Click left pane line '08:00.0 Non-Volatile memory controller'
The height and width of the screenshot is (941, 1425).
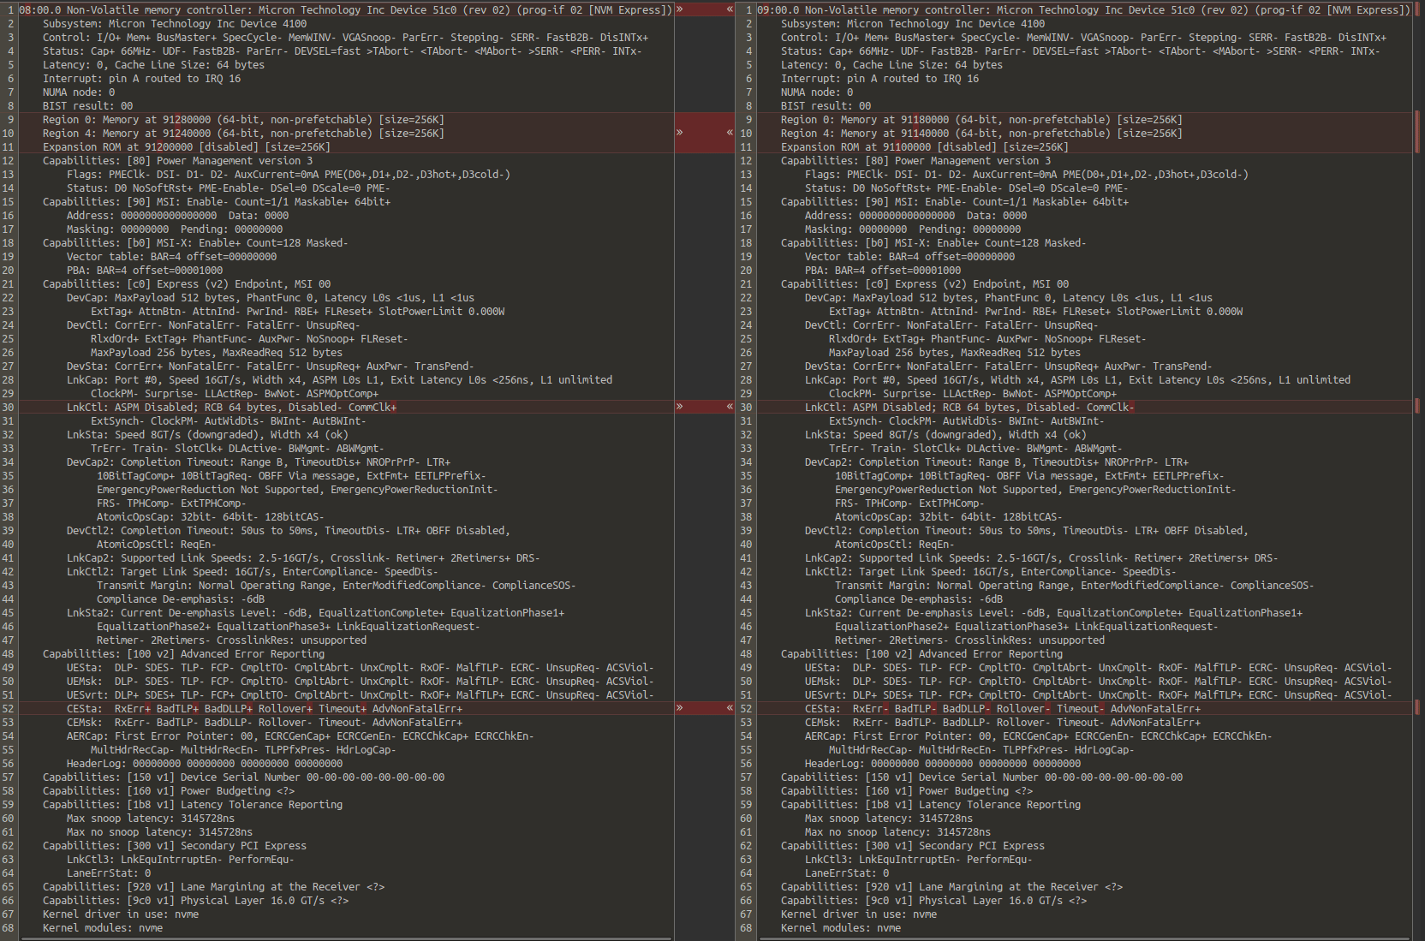tap(346, 9)
